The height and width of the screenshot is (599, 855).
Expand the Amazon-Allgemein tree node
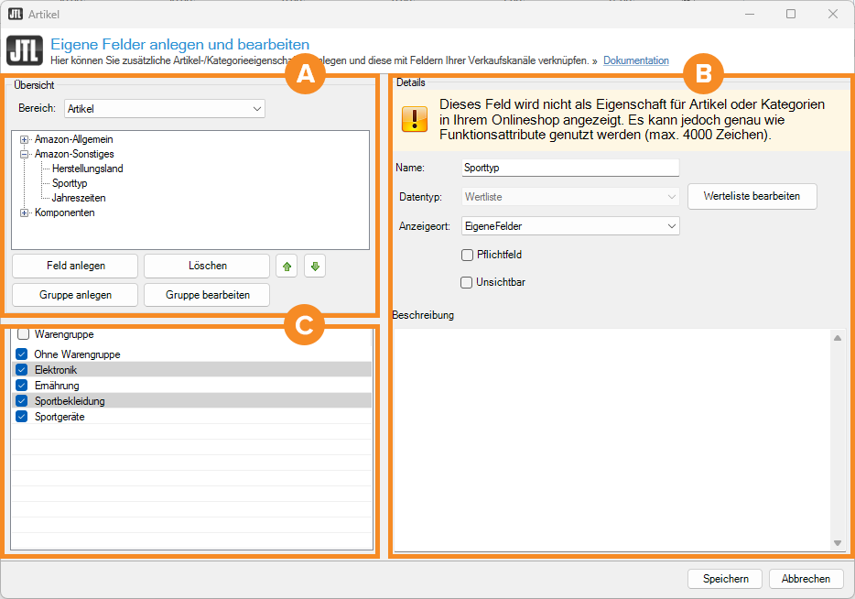pyautogui.click(x=25, y=139)
